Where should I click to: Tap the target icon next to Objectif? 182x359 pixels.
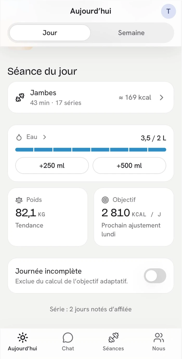pos(105,200)
